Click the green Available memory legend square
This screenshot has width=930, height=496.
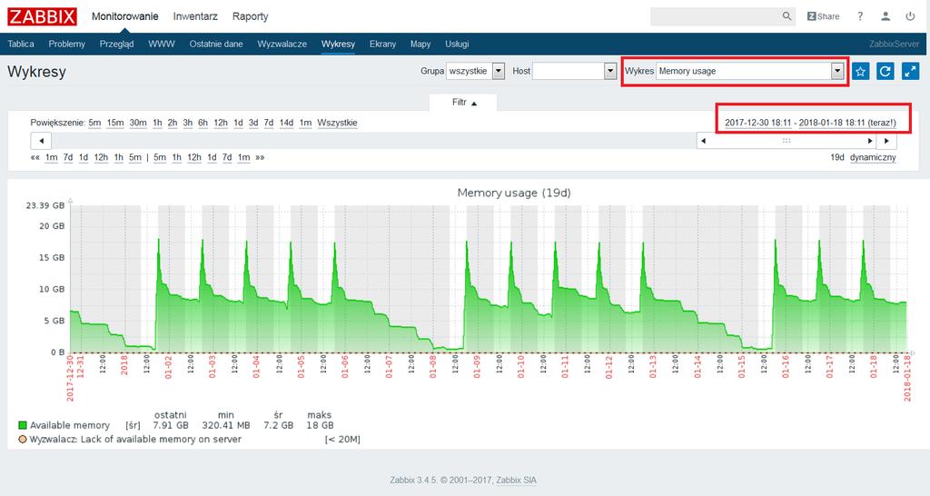pos(23,425)
